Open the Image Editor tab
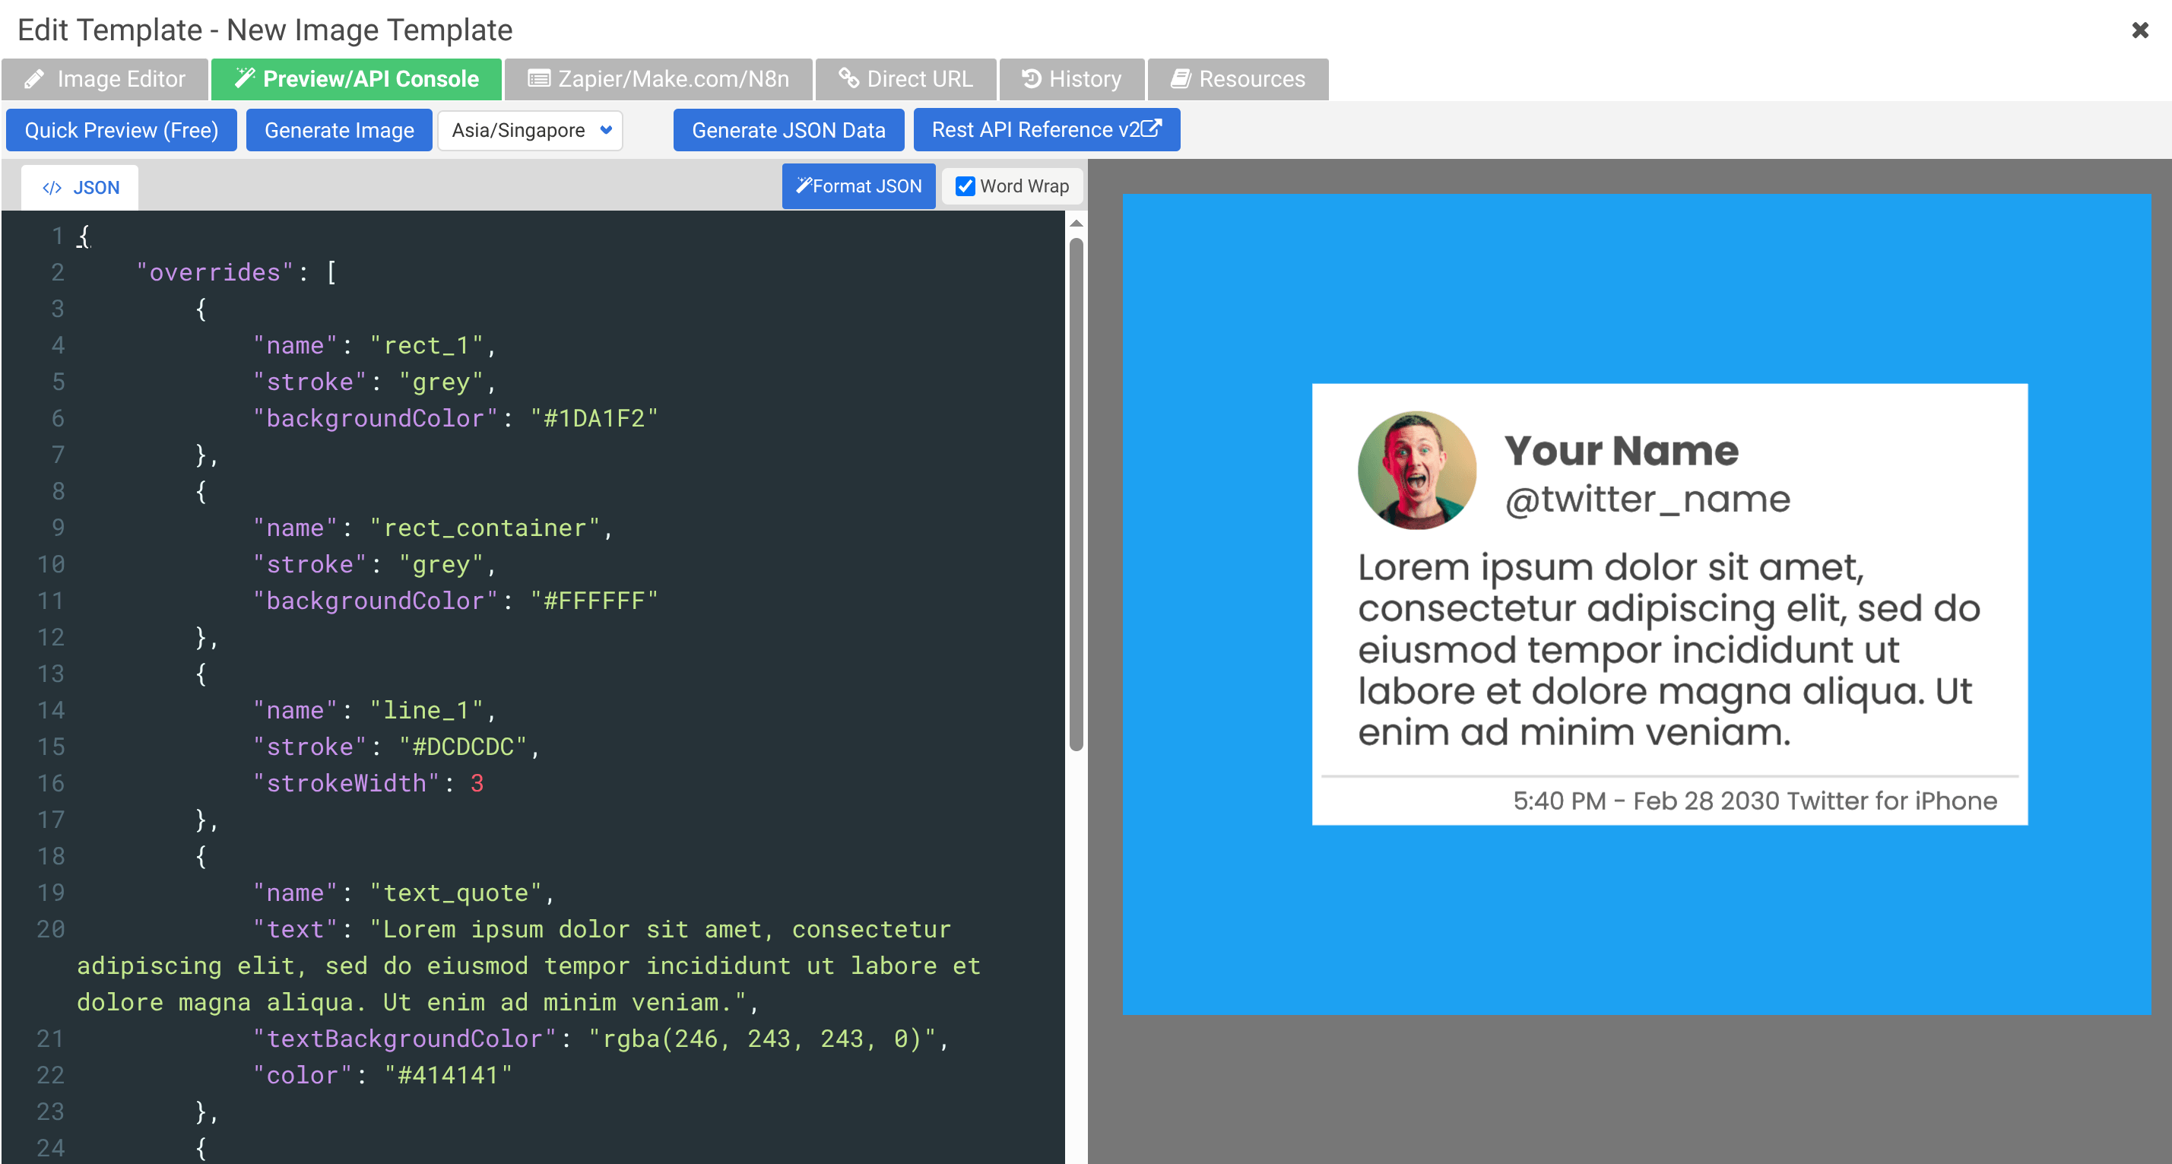Viewport: 2172px width, 1164px height. (x=105, y=78)
